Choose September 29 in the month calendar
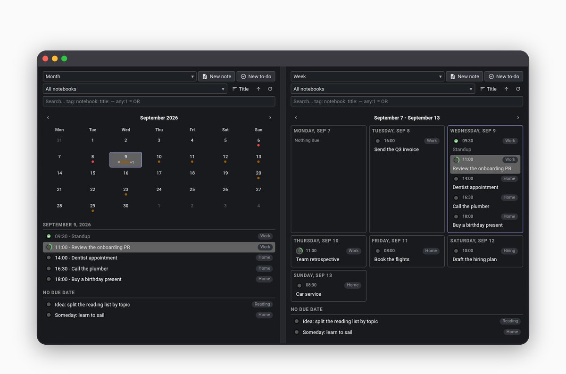 pos(92,208)
